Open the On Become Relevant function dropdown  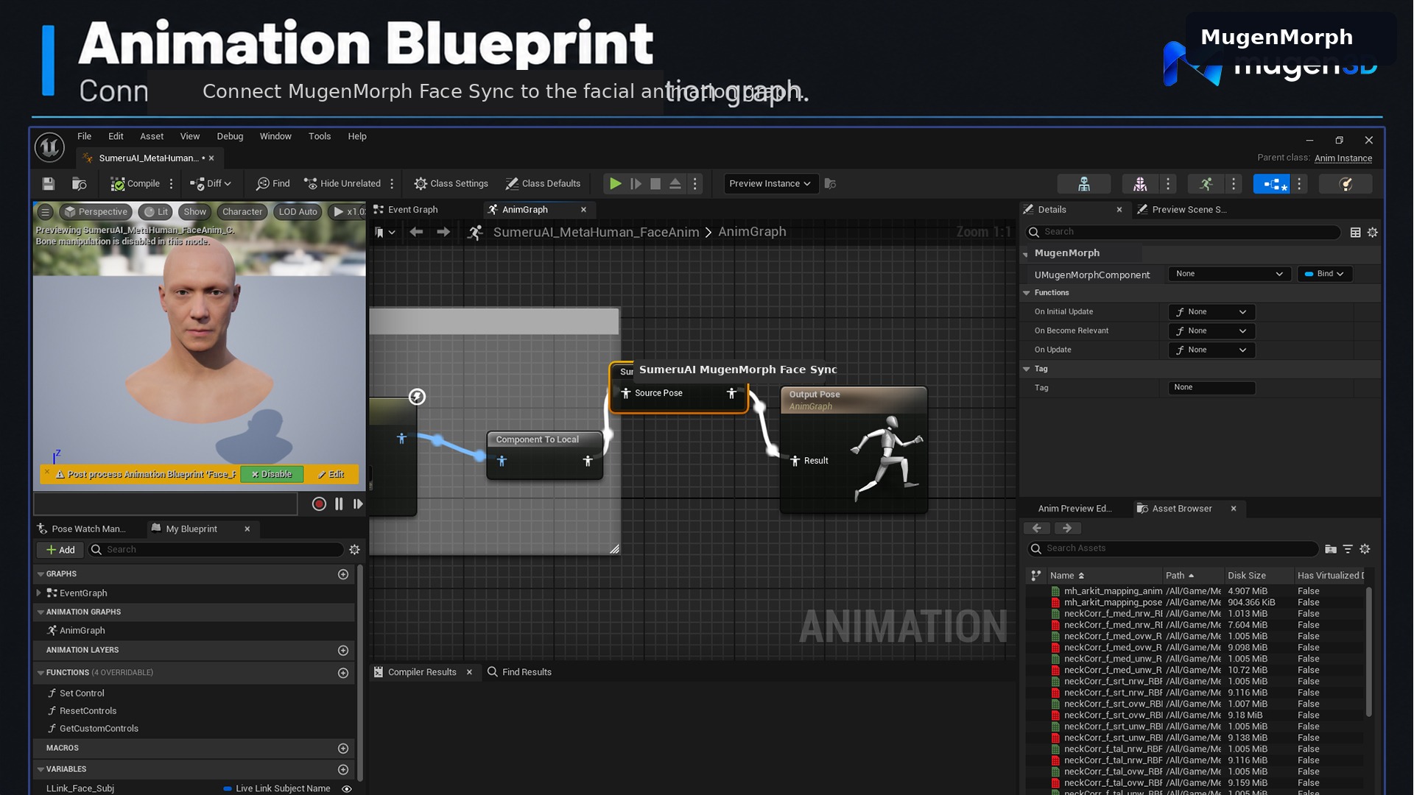[1211, 331]
